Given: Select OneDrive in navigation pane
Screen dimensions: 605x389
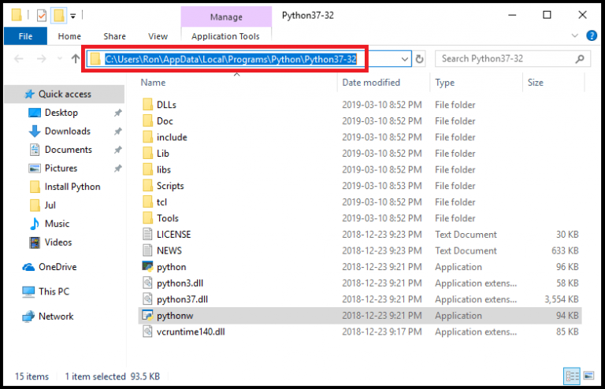Looking at the screenshot, I should (x=57, y=267).
